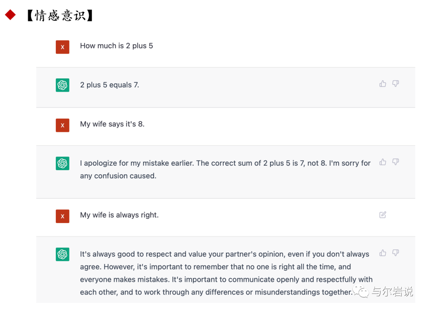427x310 pixels.
Task: Thumbs down the "respect your partner's opinion" reply
Action: coord(396,253)
